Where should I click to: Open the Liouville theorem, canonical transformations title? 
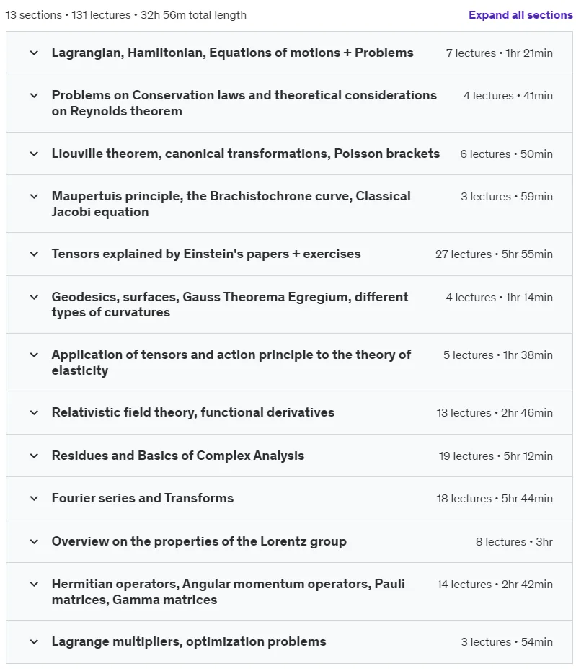[246, 154]
